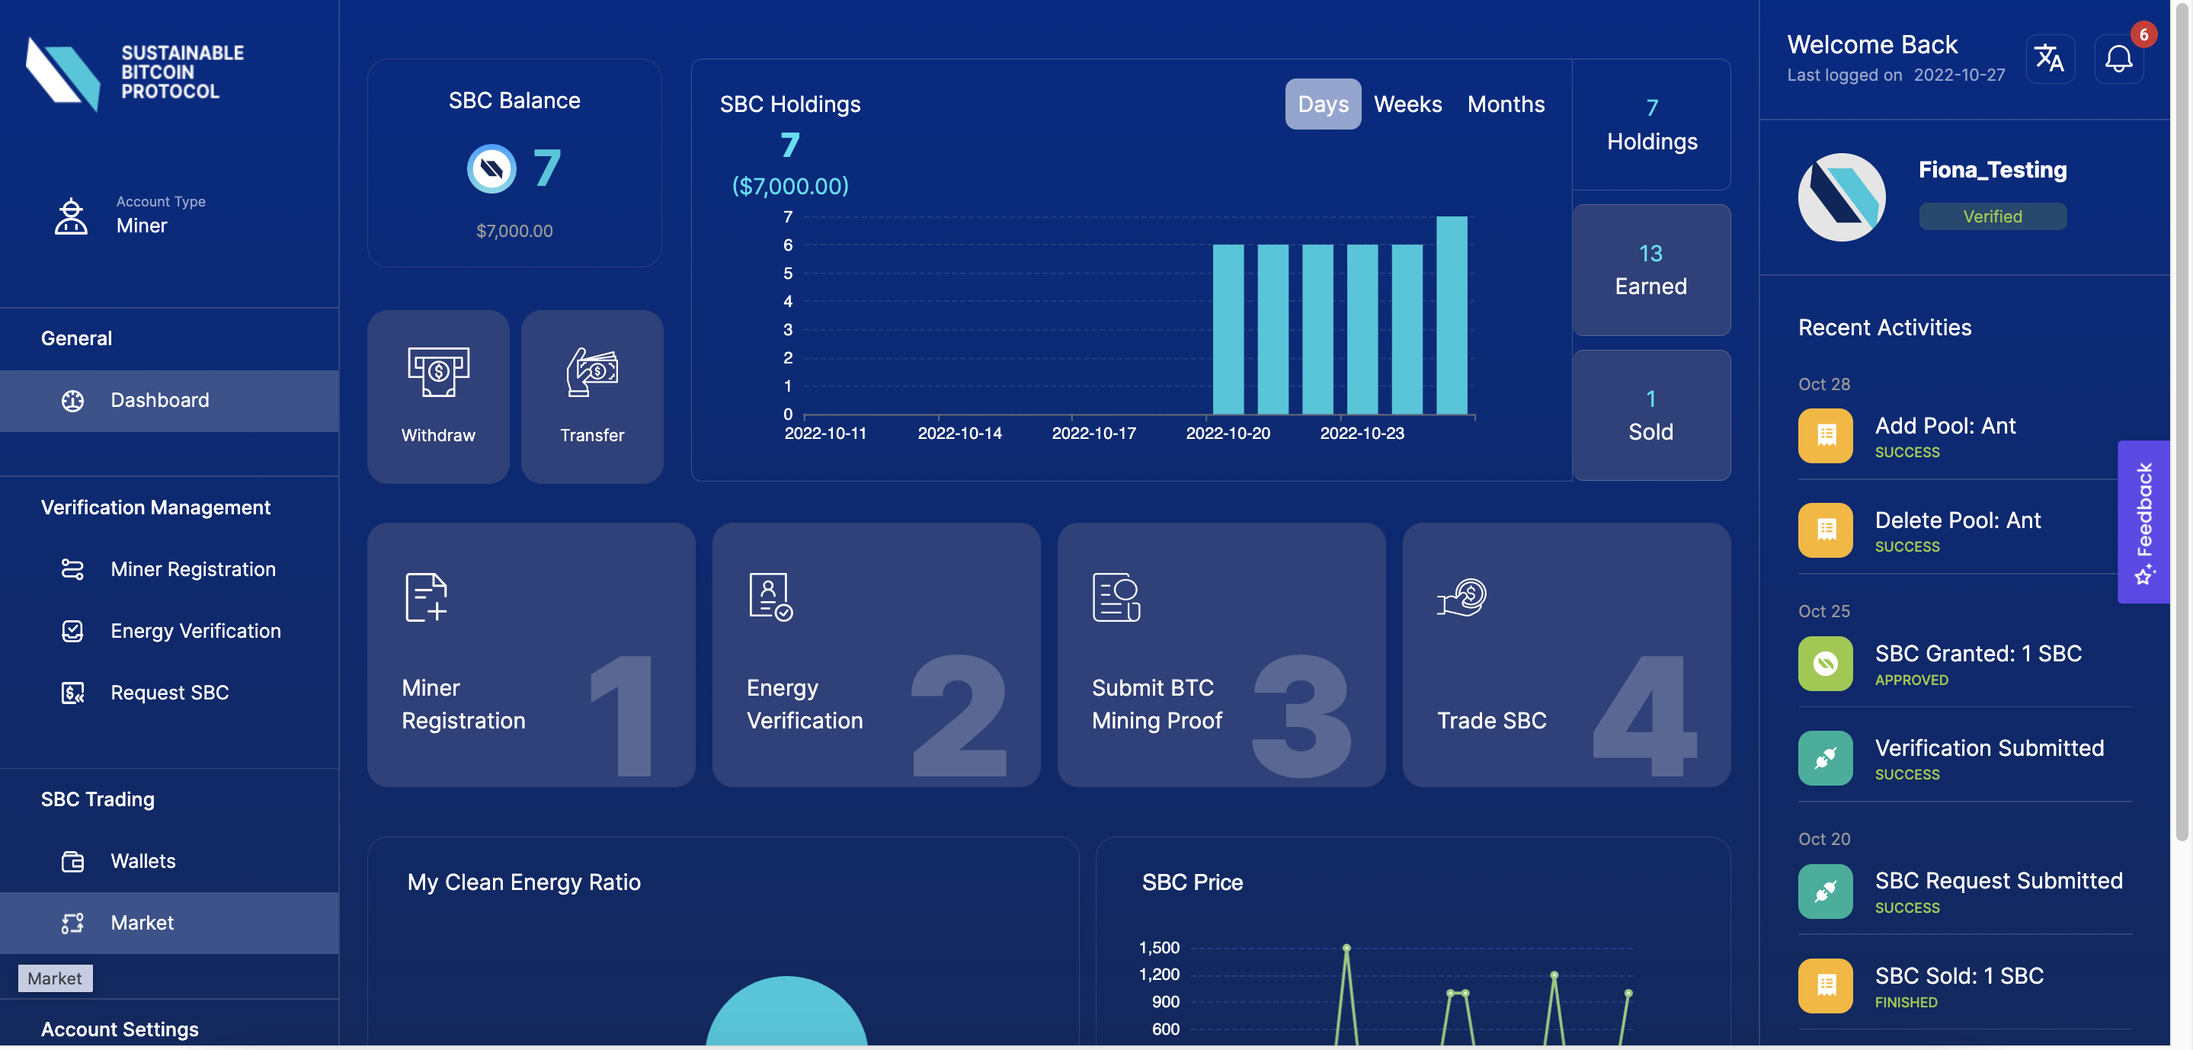The image size is (2193, 1050).
Task: Click the Transfer button label
Action: click(x=591, y=436)
